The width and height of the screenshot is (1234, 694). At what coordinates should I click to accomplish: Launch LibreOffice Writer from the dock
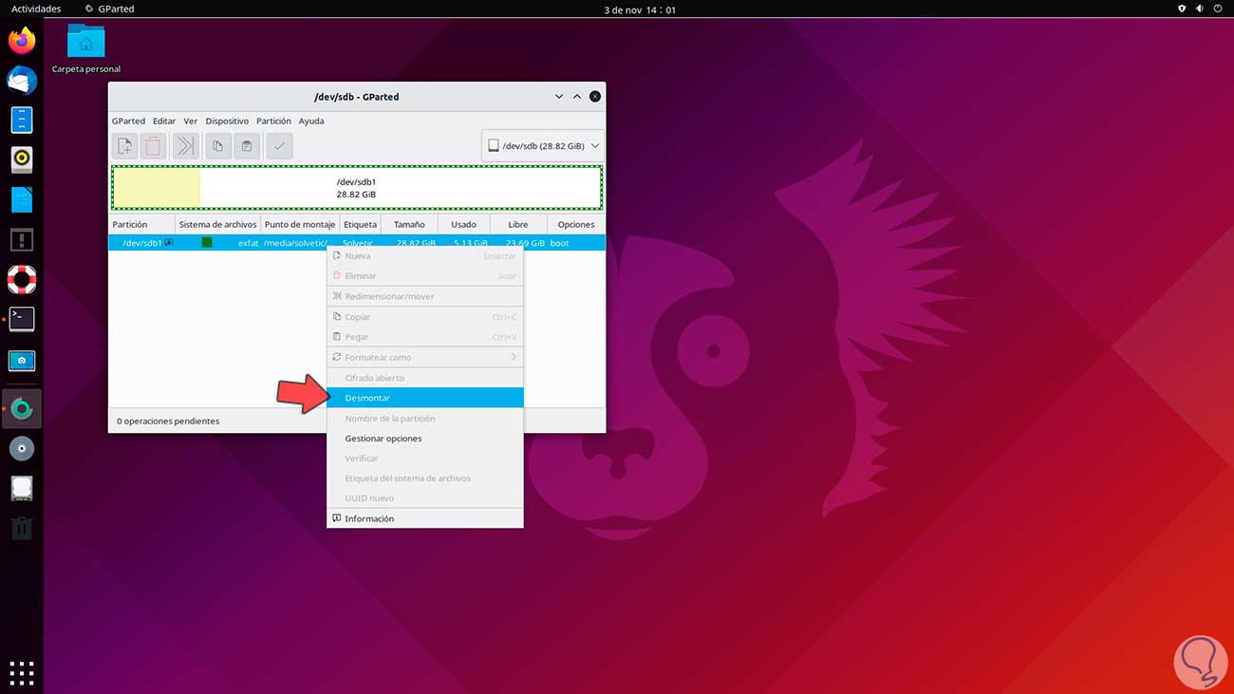(x=22, y=199)
